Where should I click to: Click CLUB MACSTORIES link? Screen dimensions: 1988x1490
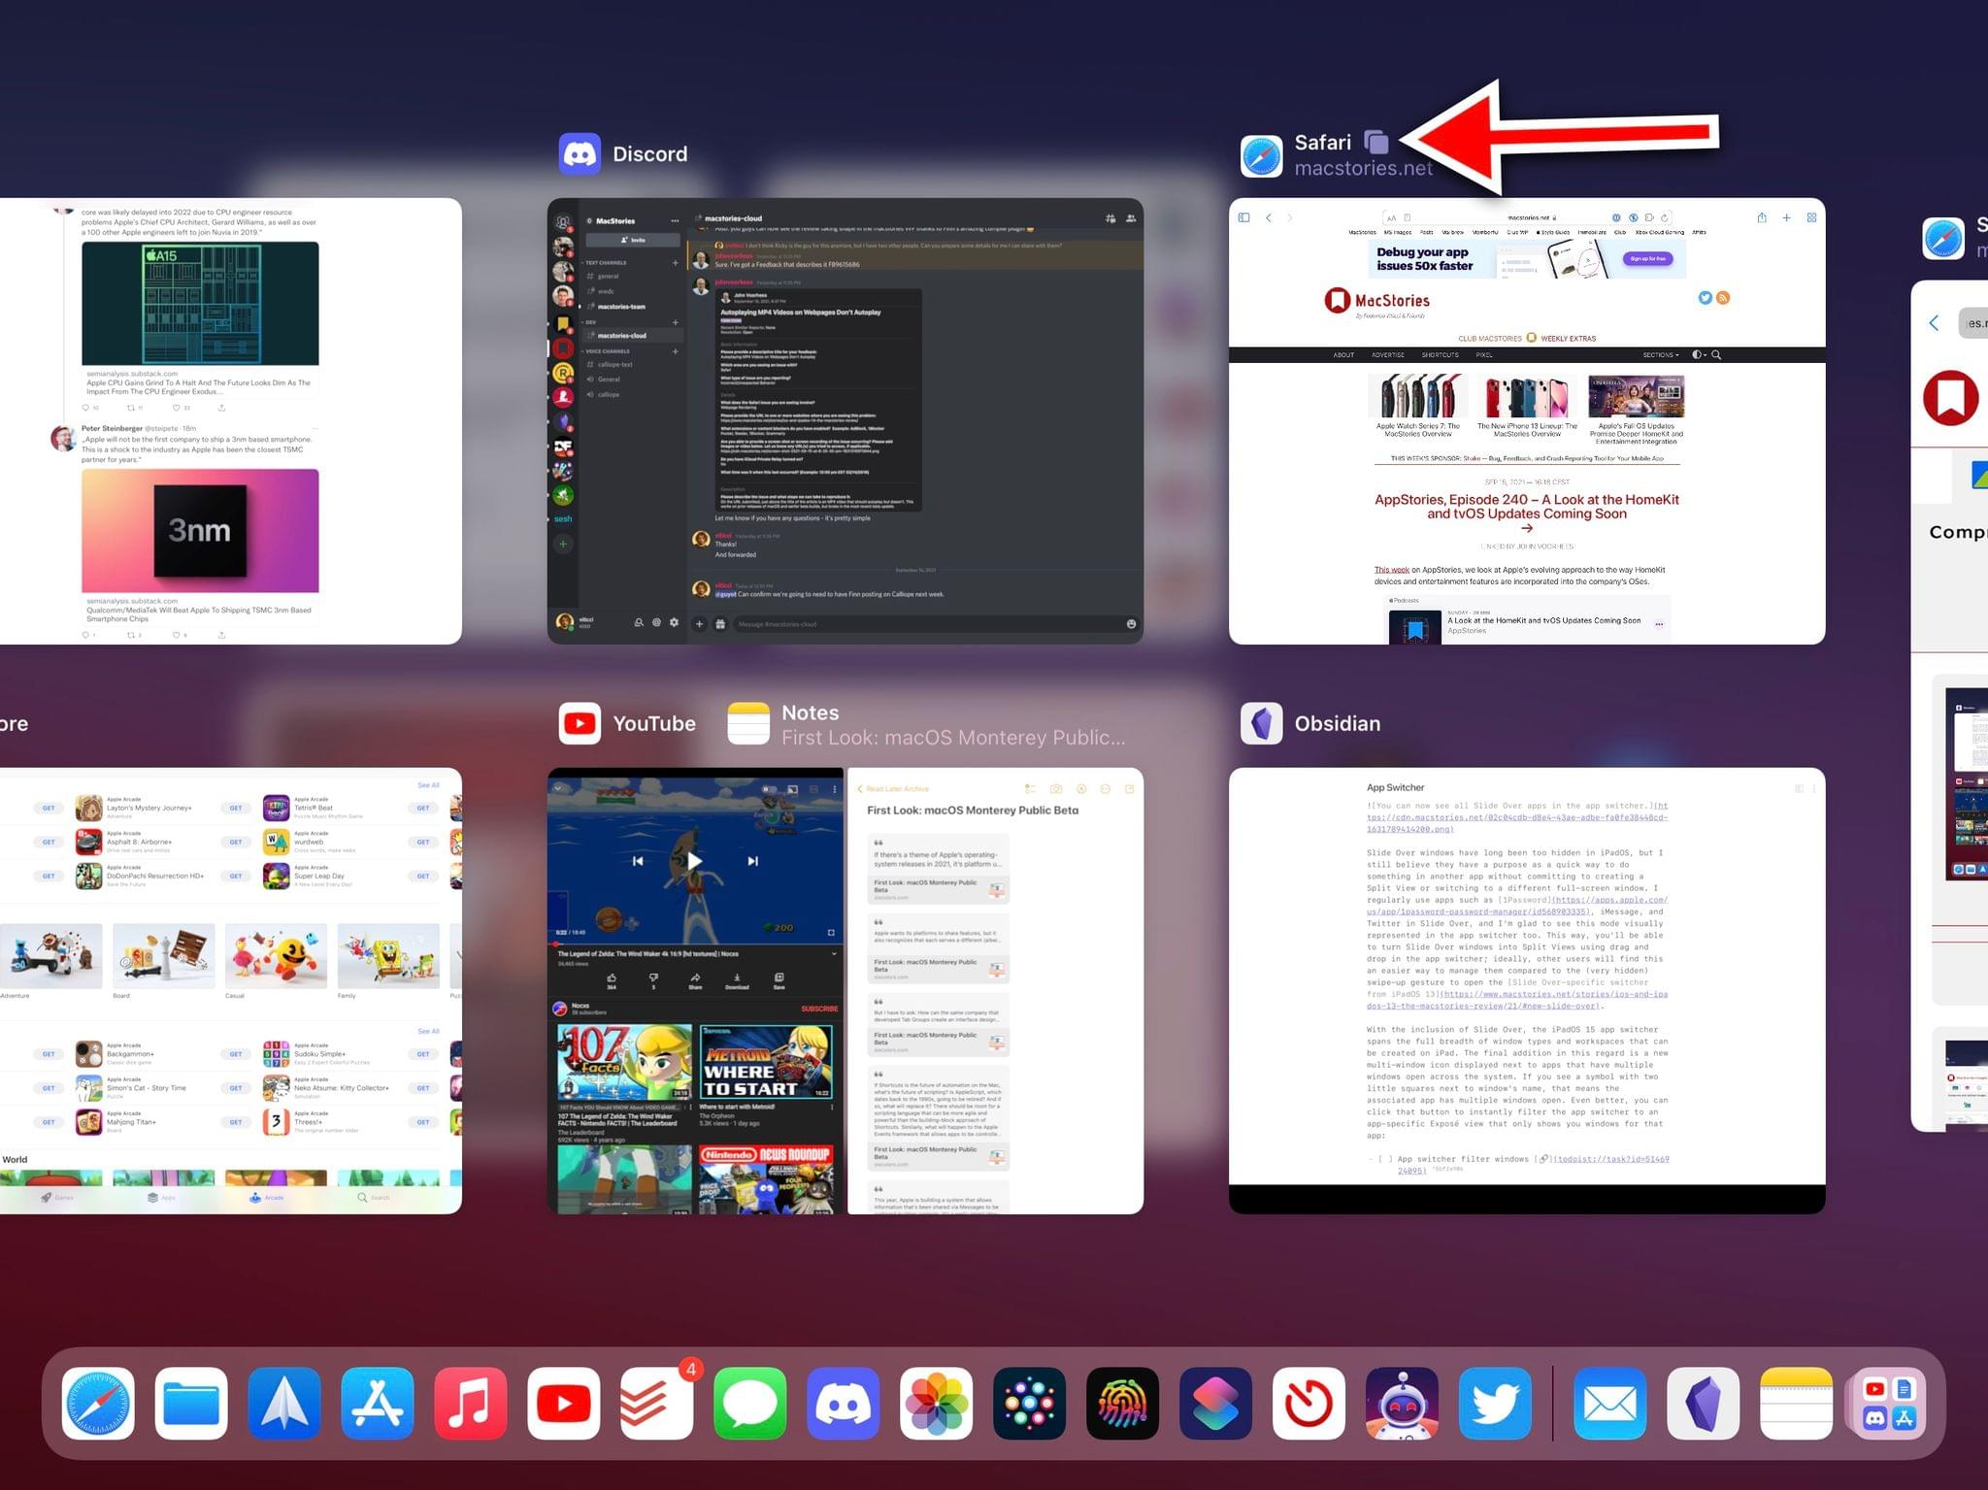1490,339
